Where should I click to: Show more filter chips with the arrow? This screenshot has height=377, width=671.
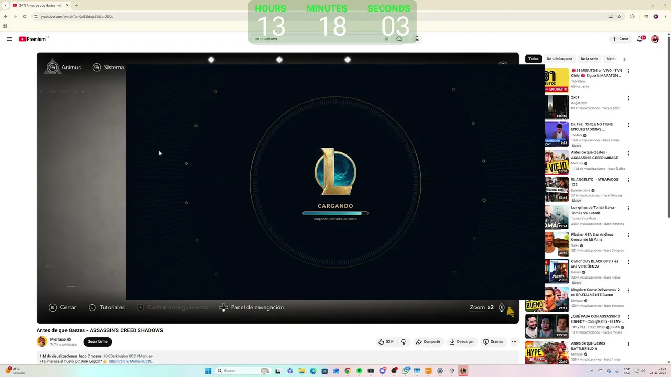tap(624, 59)
